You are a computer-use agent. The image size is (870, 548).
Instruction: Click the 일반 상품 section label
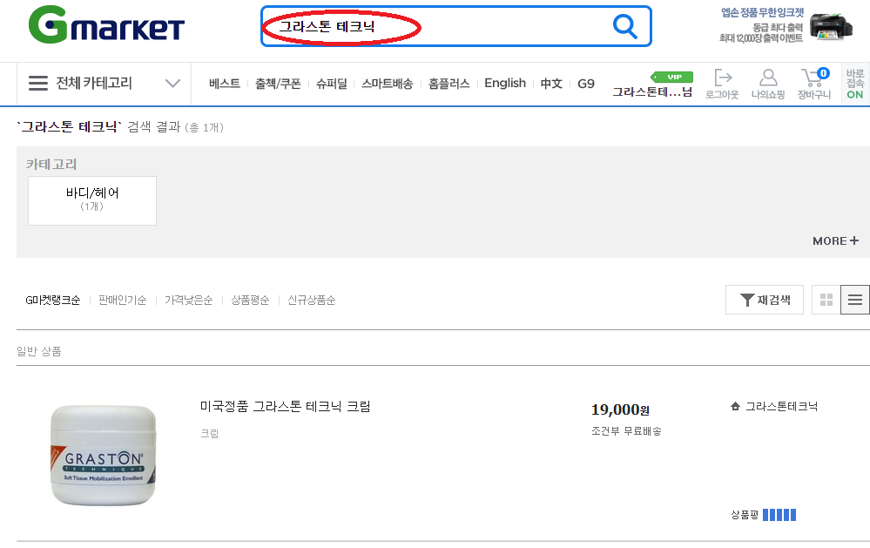pyautogui.click(x=39, y=351)
